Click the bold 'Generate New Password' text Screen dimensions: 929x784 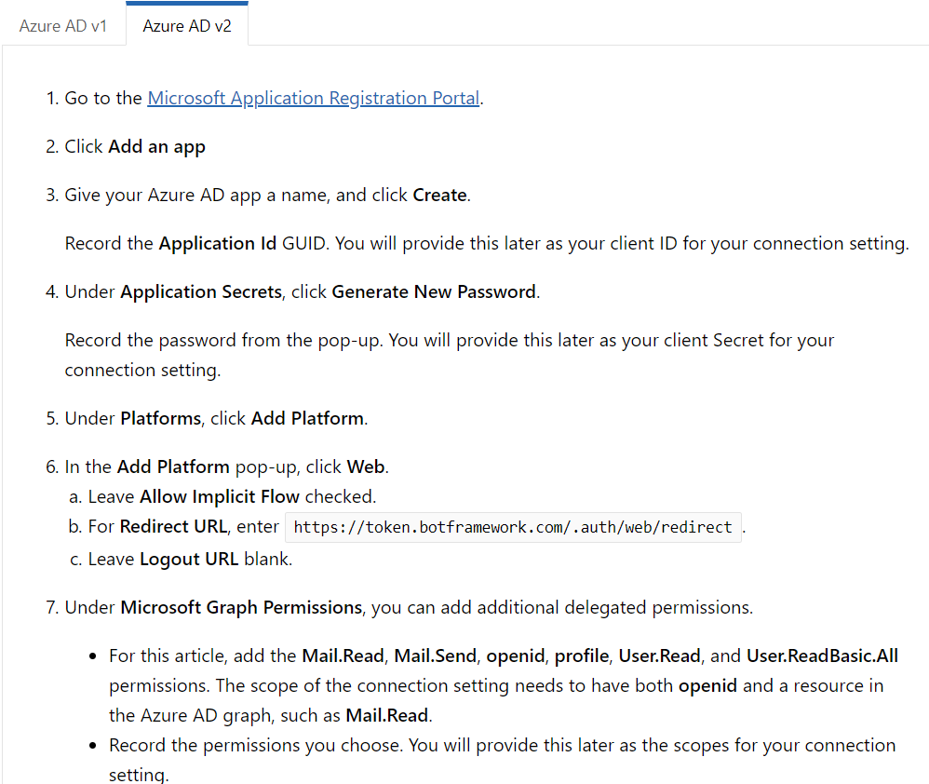click(x=434, y=292)
